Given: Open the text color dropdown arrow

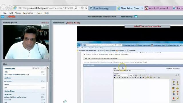Looking at the screenshot, I should click(138, 75).
